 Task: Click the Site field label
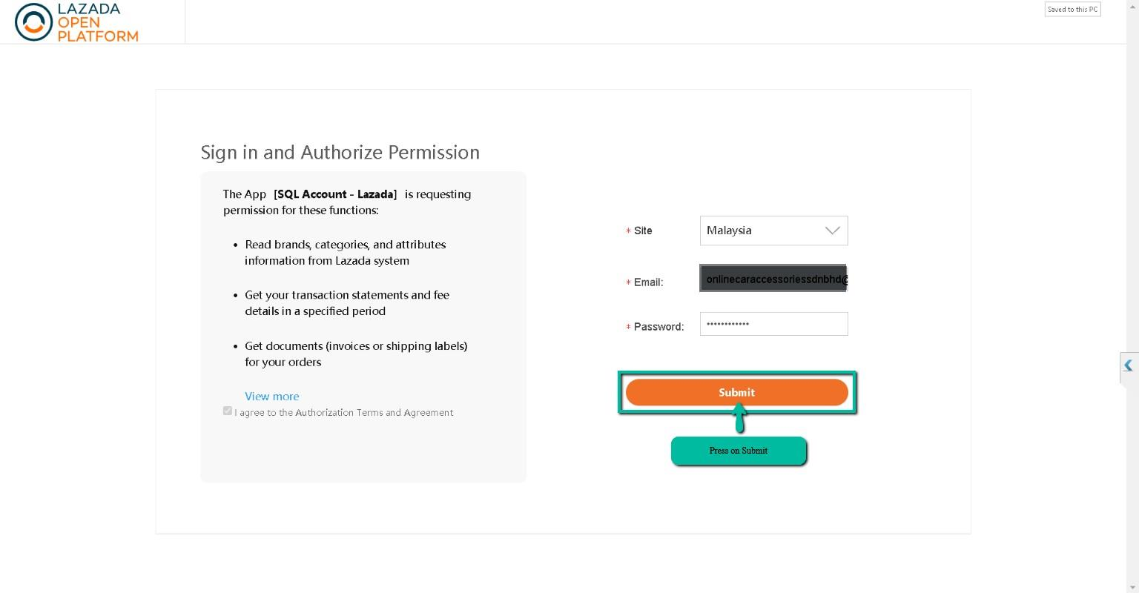(x=643, y=231)
